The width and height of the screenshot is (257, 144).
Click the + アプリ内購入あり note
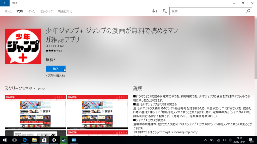[x=55, y=75]
